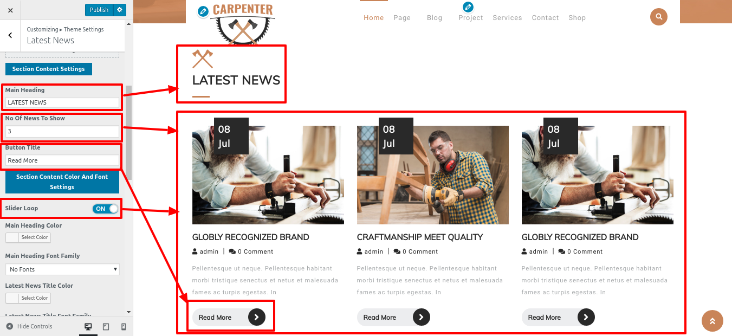This screenshot has width=732, height=336.
Task: Click the Carpenter site logo
Action: pyautogui.click(x=243, y=23)
